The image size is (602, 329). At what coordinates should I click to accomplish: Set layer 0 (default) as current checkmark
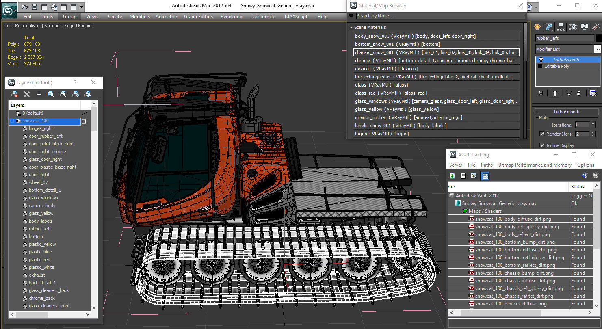coord(84,113)
